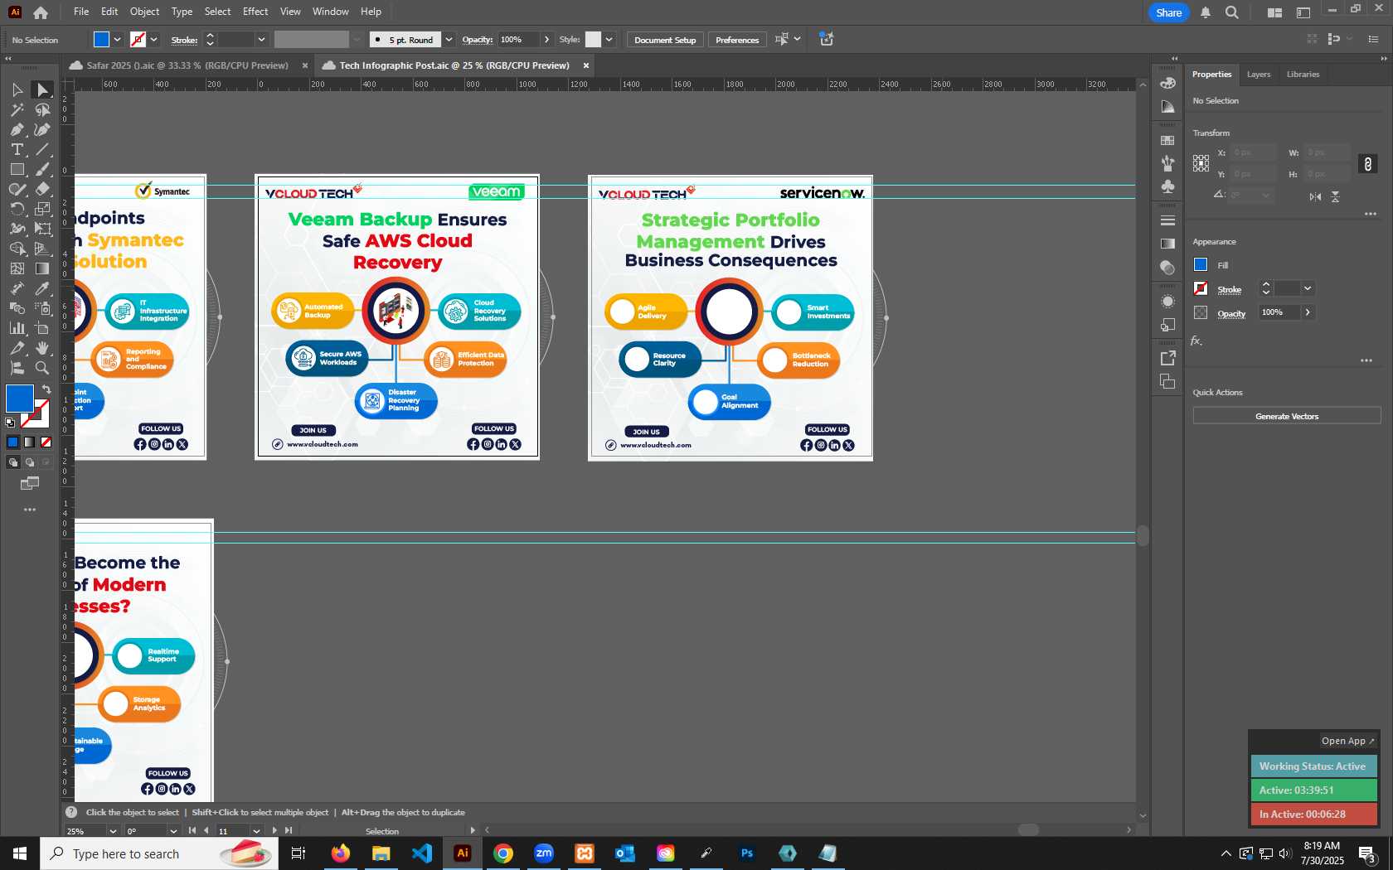Enable Draw Normal mode
This screenshot has width=1393, height=870.
tap(12, 462)
